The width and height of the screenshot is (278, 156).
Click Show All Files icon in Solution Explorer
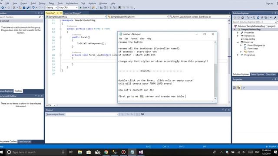pyautogui.click(x=266, y=18)
